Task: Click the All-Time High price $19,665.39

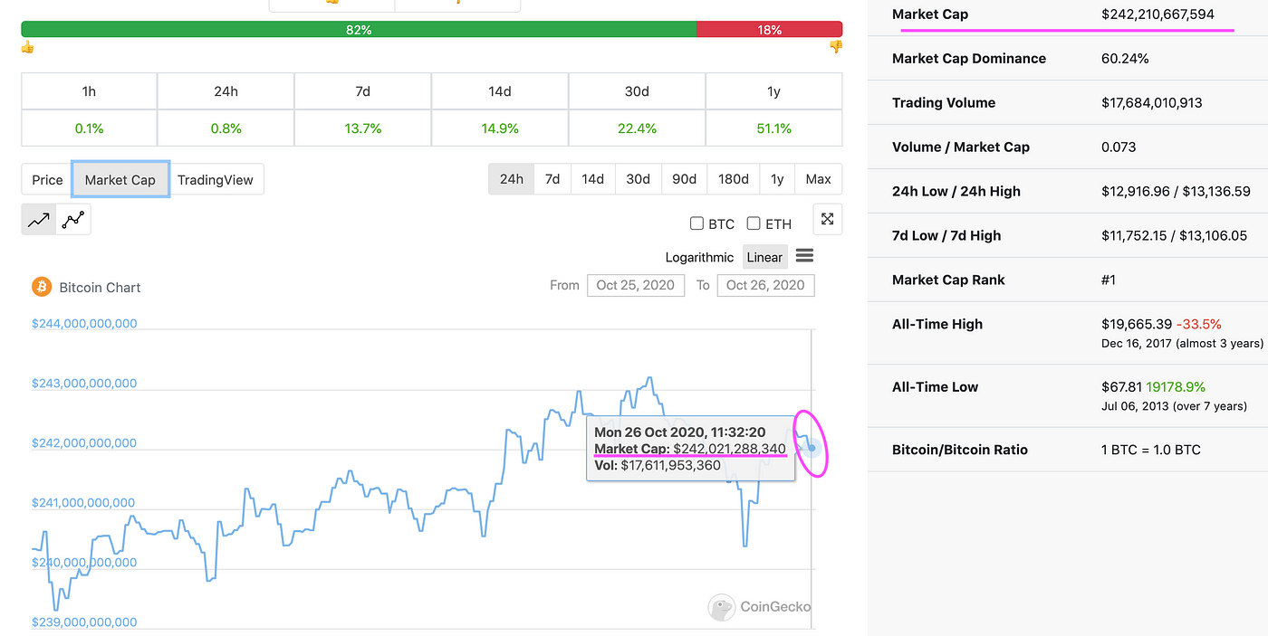Action: 1137,324
